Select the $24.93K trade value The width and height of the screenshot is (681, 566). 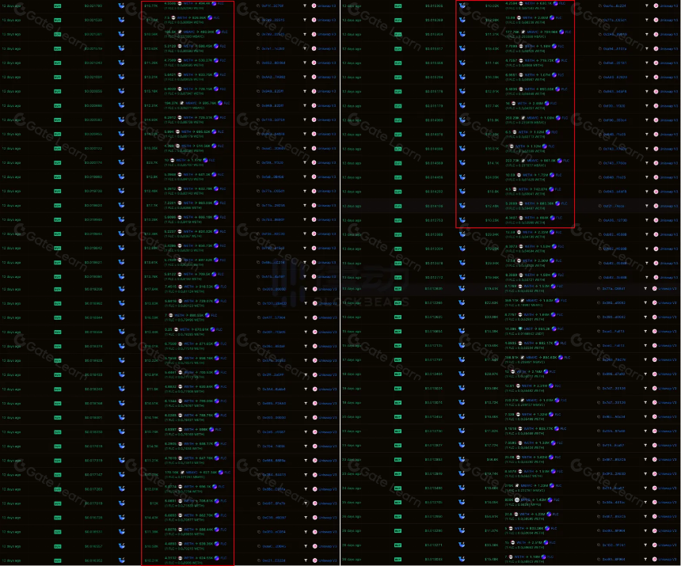click(492, 177)
